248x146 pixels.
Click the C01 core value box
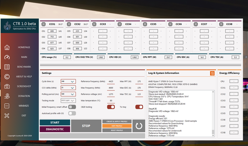tap(52, 31)
